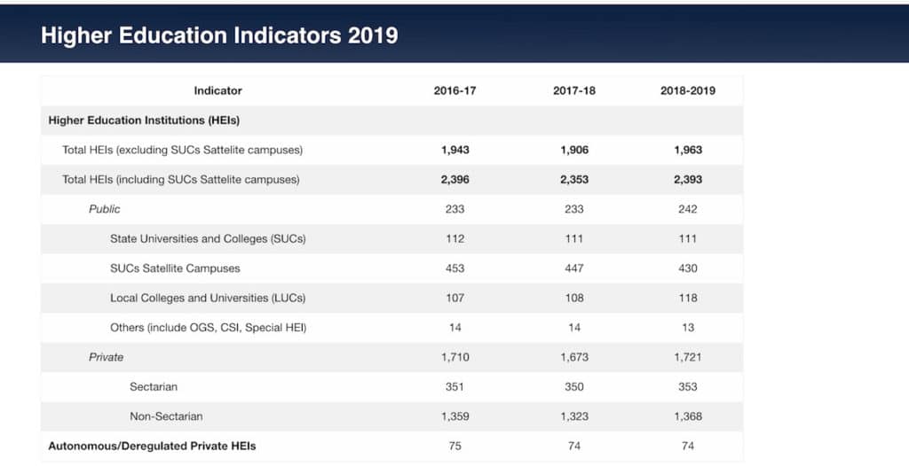The width and height of the screenshot is (909, 466).
Task: Select the 2,393 value for 2018-2019
Action: pos(687,179)
